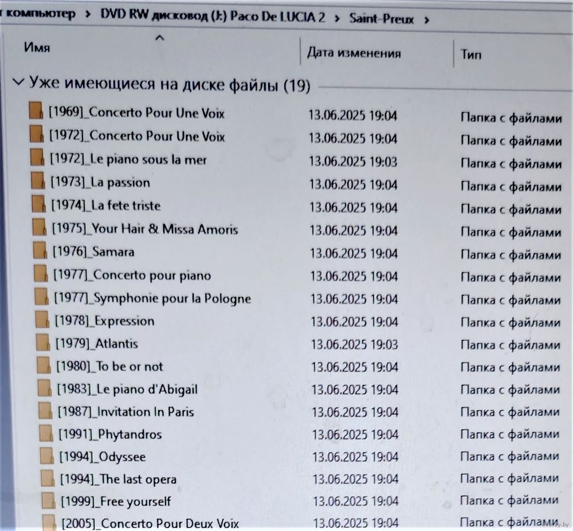Select the folder icon for [1977]_Concerto pour piano
The width and height of the screenshot is (573, 531).
coord(41,273)
